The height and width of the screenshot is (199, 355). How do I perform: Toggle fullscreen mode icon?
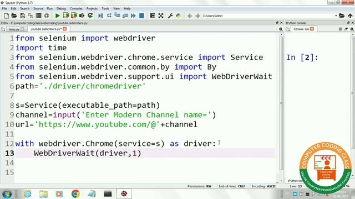[x=161, y=15]
